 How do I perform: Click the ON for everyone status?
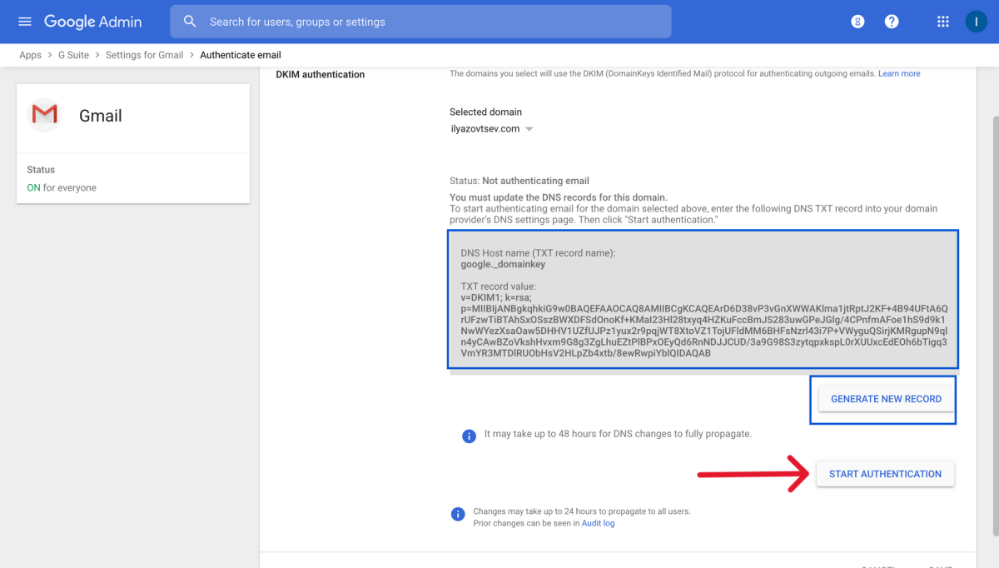click(x=62, y=187)
